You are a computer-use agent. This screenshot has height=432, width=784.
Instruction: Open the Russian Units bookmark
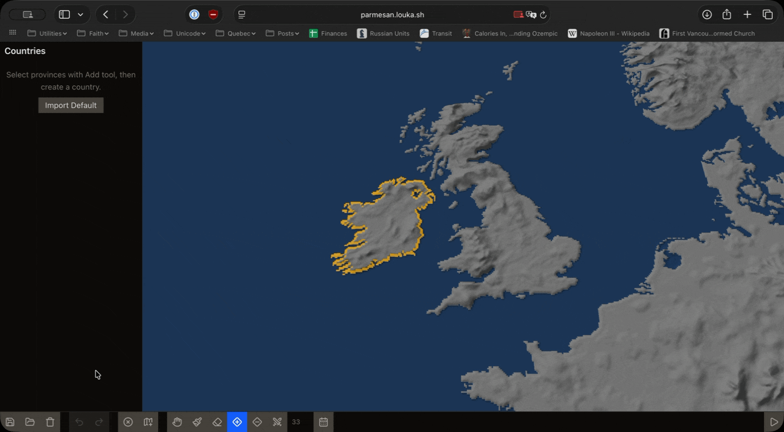click(383, 33)
